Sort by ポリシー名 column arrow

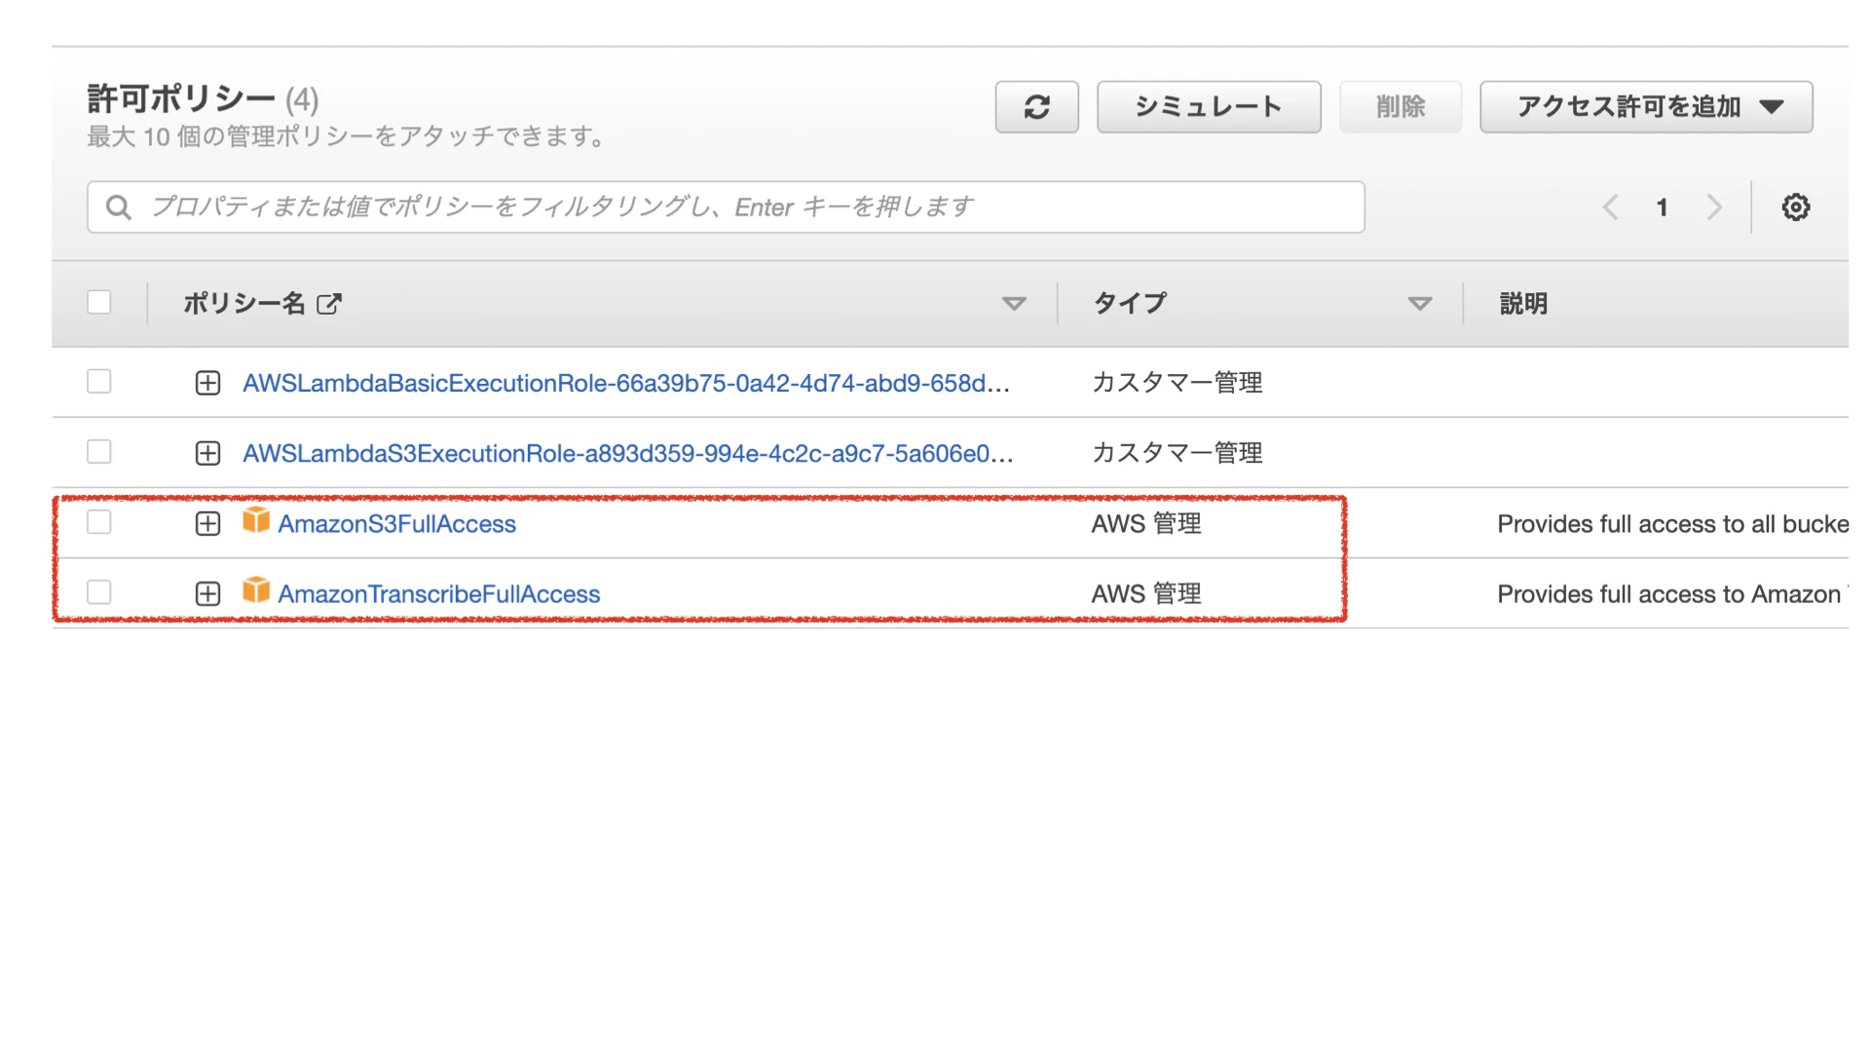point(1014,304)
